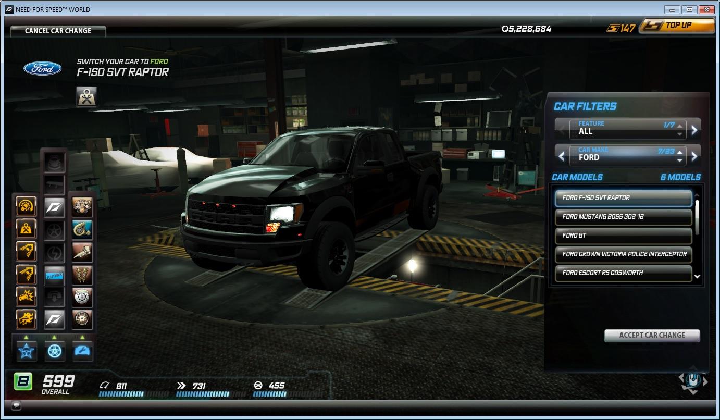Viewport: 720px width, 420px height.
Task: Click the car models list up arrow
Action: pos(697,195)
